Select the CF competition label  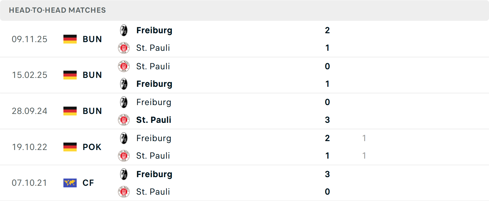[88, 183]
